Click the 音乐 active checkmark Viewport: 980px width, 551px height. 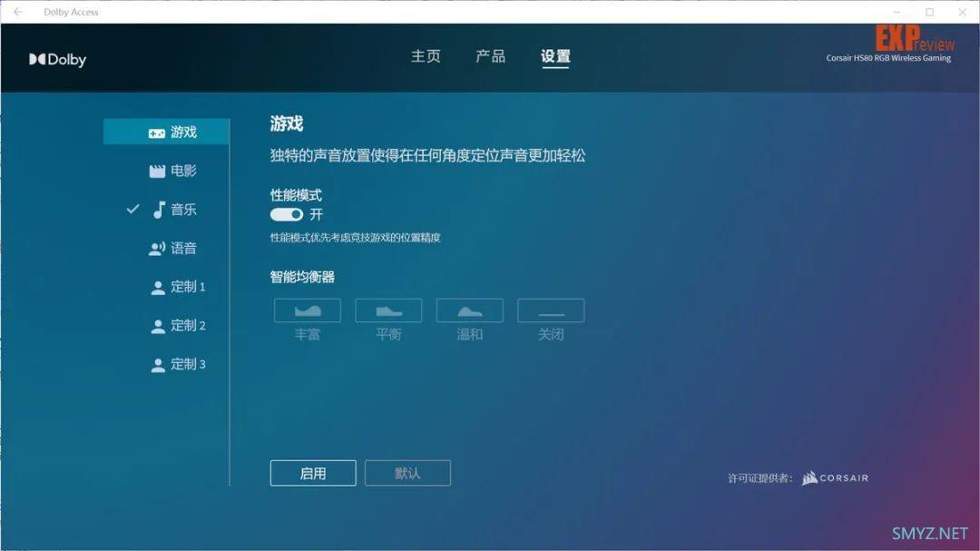tap(132, 209)
